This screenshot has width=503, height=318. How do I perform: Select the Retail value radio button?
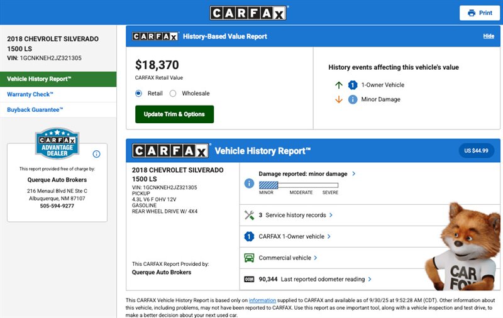coord(139,94)
